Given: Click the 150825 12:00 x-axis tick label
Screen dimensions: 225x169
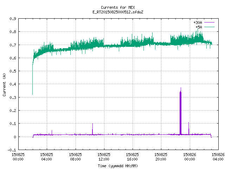Looking at the screenshot, I should 104,157.
